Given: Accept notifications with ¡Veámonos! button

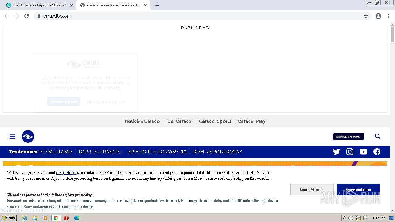Looking at the screenshot, I should 64,101.
